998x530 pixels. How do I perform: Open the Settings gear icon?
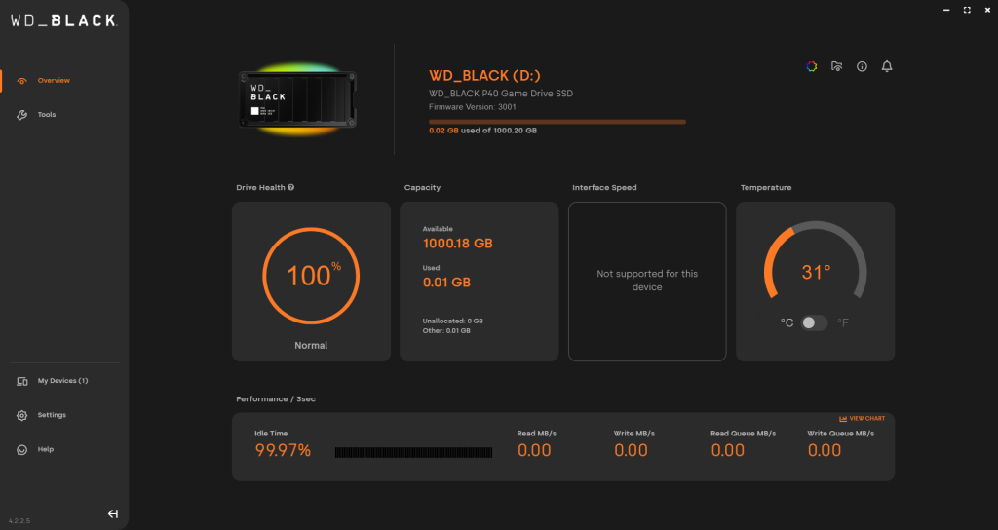tap(22, 415)
